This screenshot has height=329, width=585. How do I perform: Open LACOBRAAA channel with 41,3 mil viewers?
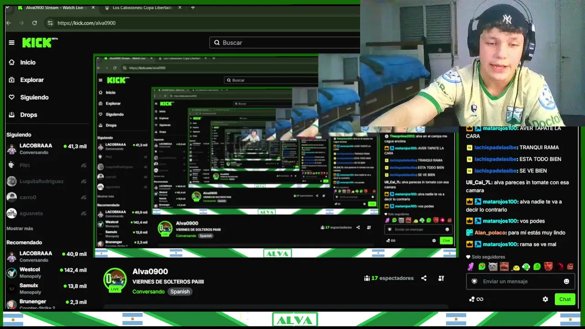[47, 149]
